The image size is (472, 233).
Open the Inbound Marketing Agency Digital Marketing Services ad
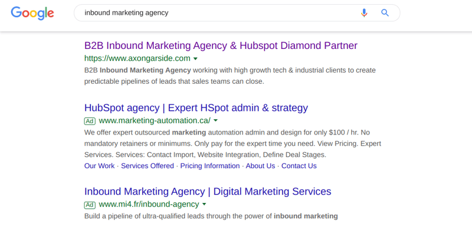pos(208,192)
